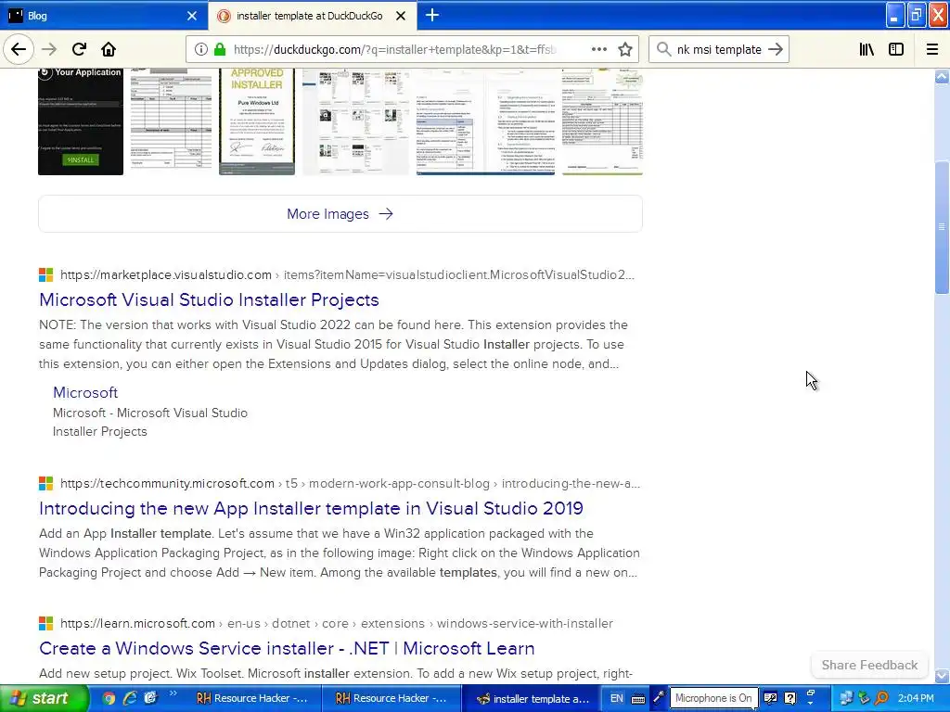Click the scrollbar up arrow
This screenshot has width=950, height=712.
[942, 76]
